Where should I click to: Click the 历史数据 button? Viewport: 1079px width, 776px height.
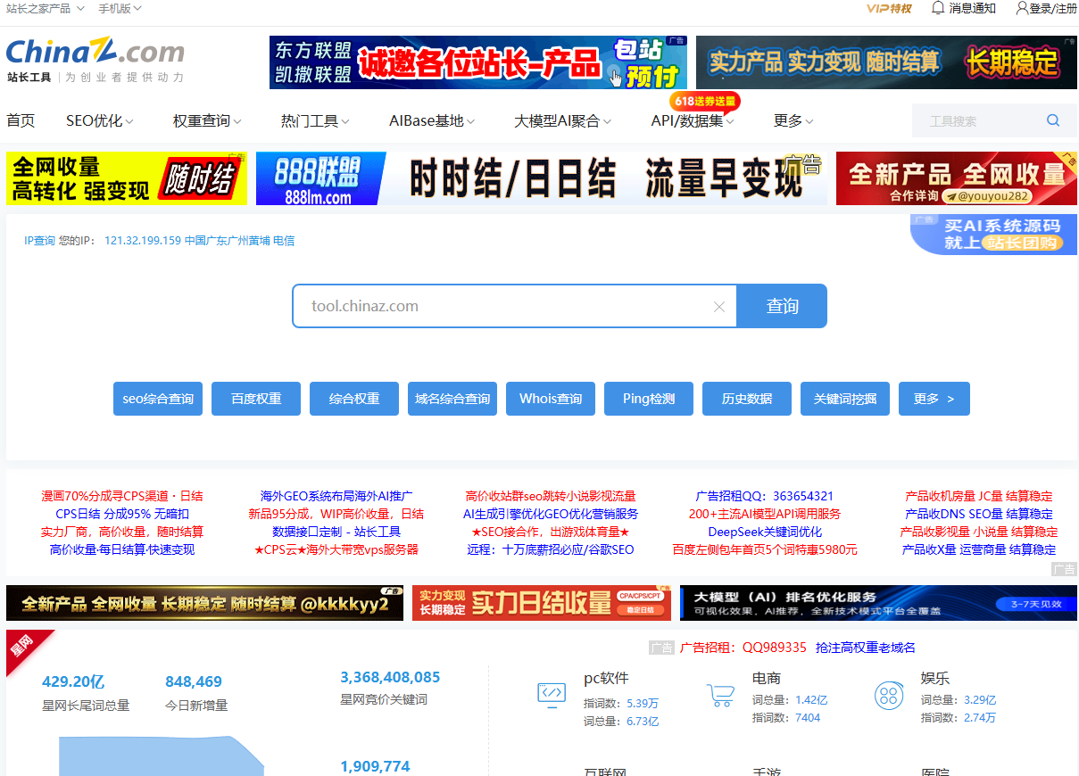point(747,399)
